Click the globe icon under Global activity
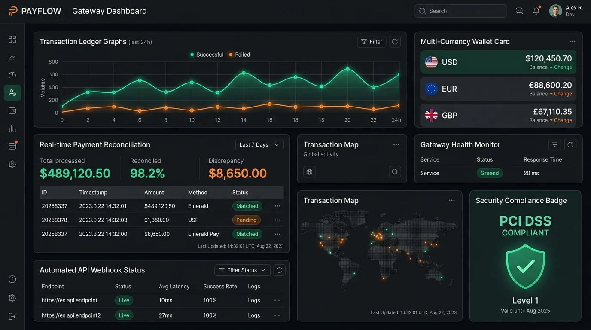591x330 pixels. click(x=309, y=172)
